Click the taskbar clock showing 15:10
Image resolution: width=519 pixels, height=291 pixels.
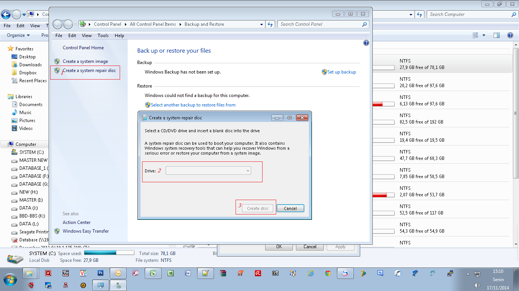498,271
